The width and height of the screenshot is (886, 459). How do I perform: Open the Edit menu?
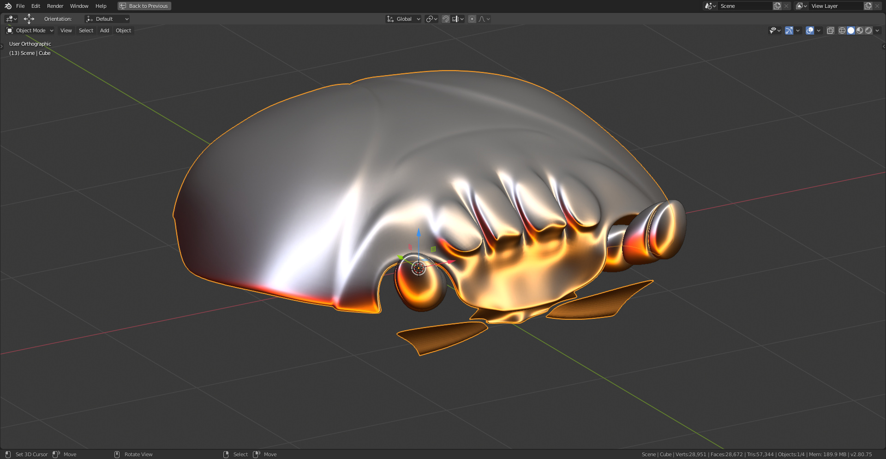[x=36, y=6]
